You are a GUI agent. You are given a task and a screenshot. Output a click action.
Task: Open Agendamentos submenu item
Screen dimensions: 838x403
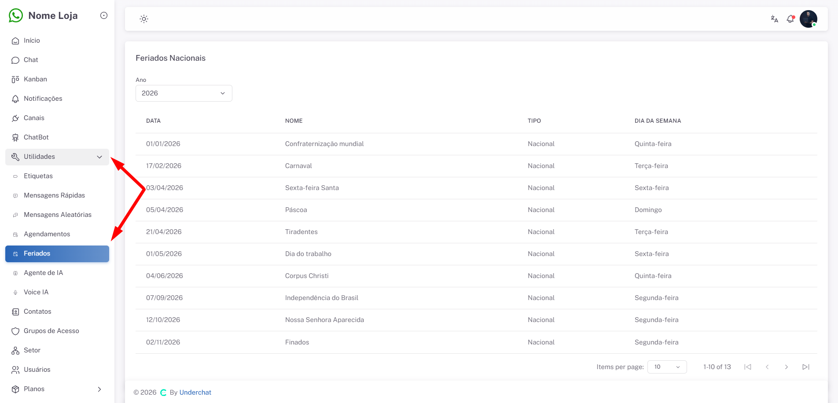pos(57,234)
